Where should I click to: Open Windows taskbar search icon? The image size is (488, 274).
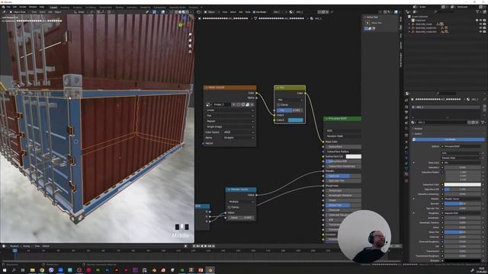[x=14, y=270]
